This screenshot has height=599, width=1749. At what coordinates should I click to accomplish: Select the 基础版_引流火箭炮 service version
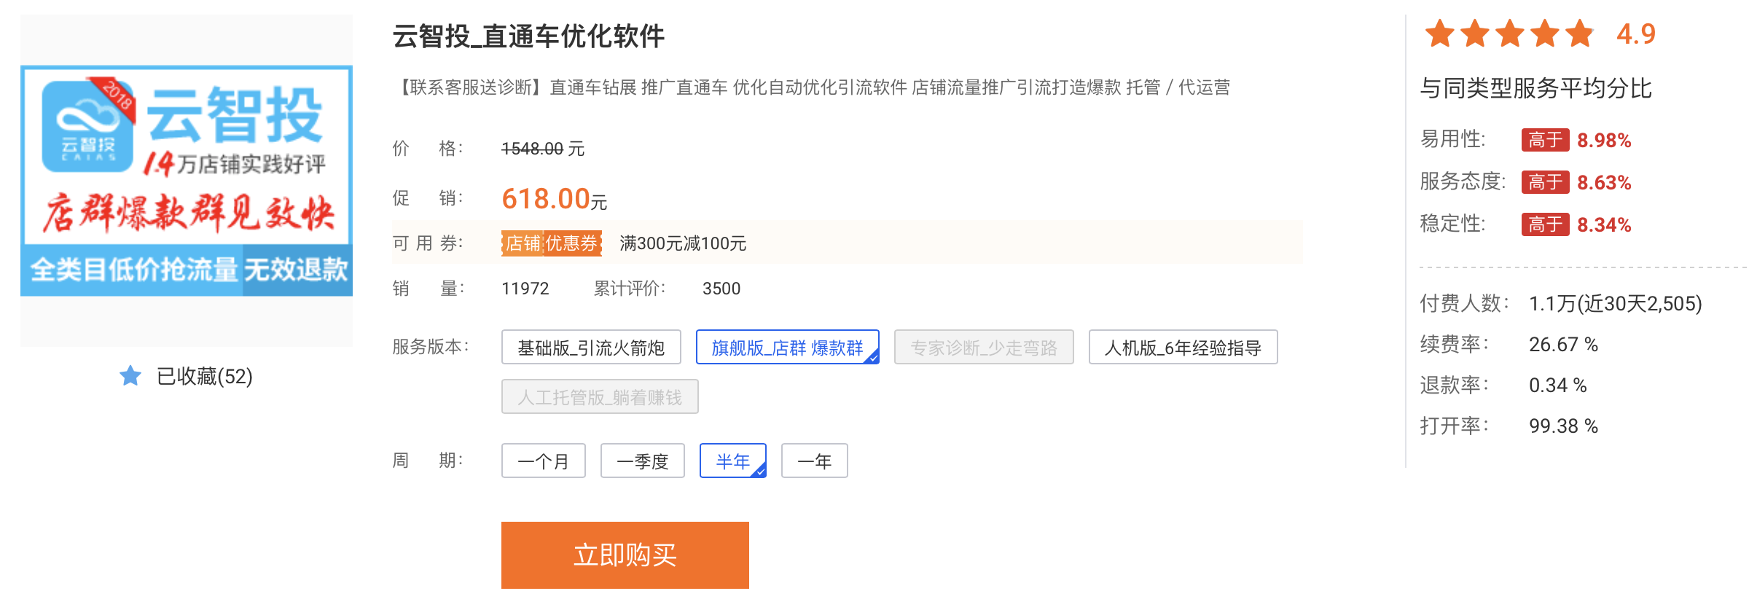click(591, 348)
